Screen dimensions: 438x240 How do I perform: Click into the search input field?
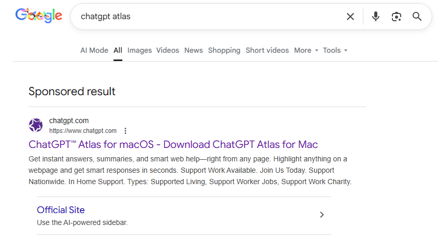[207, 17]
